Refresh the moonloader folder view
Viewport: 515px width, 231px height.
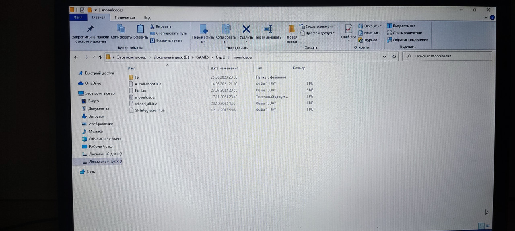pyautogui.click(x=394, y=57)
